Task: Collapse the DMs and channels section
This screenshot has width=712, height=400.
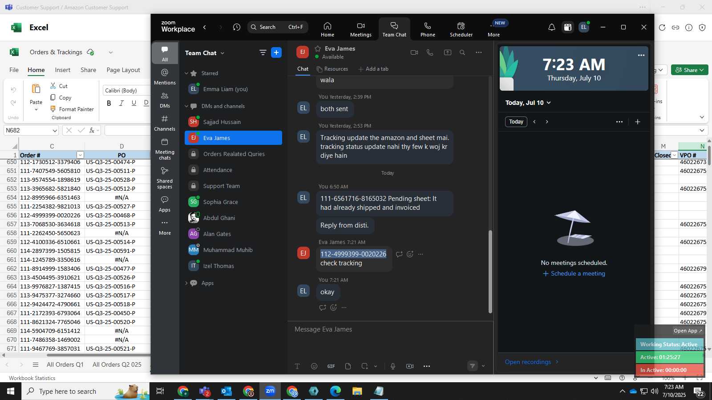Action: (186, 106)
